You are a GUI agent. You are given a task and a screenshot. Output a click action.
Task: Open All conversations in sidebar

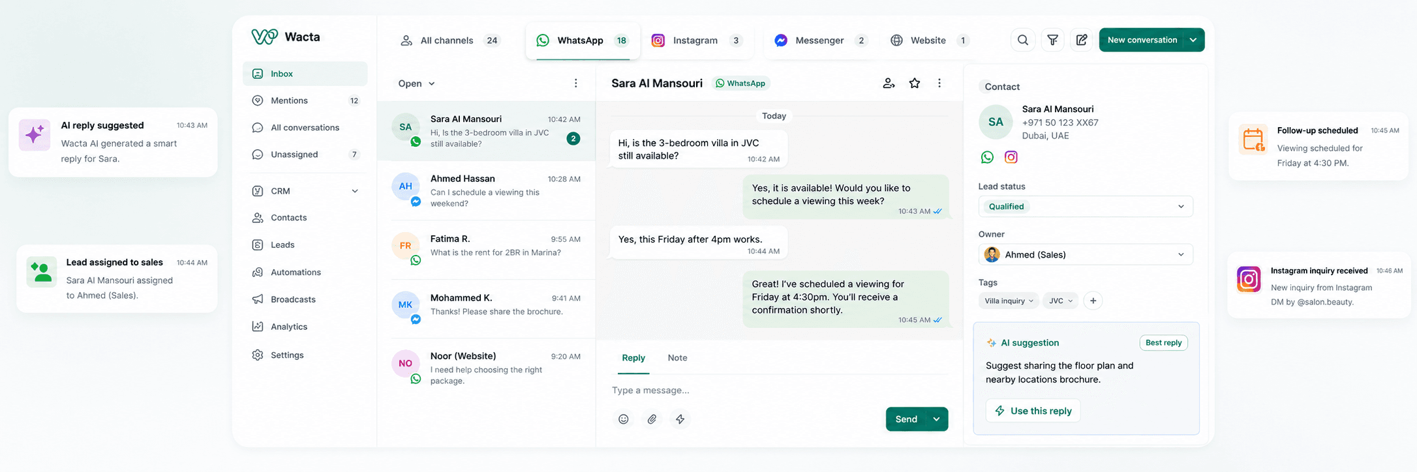tap(305, 128)
